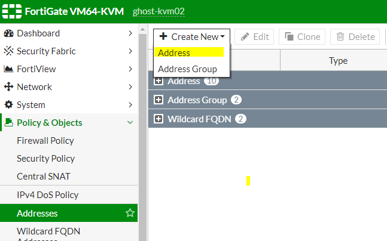The image size is (387, 241).
Task: Sort by the Type column header
Action: click(338, 60)
